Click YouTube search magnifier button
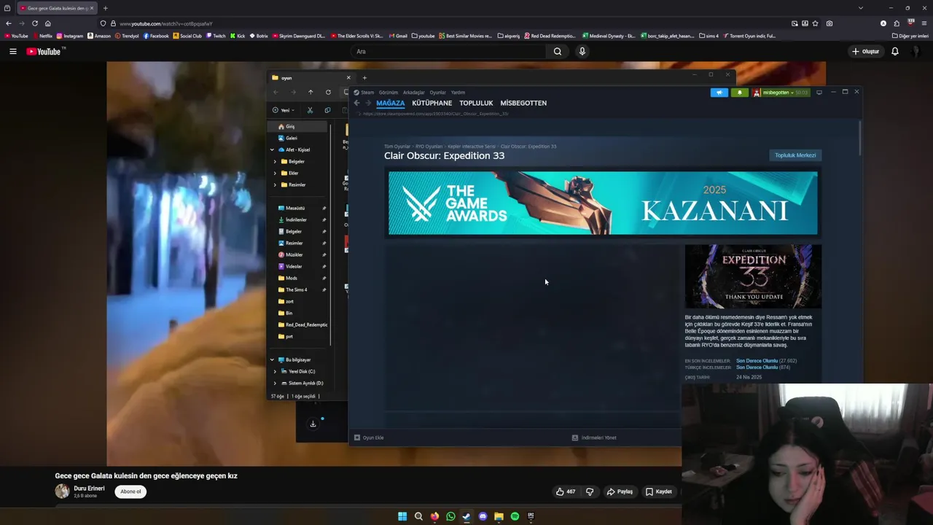This screenshot has width=933, height=525. (x=558, y=51)
